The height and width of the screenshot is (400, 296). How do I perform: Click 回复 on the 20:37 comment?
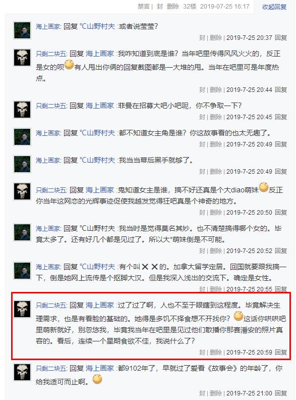[x=281, y=38]
